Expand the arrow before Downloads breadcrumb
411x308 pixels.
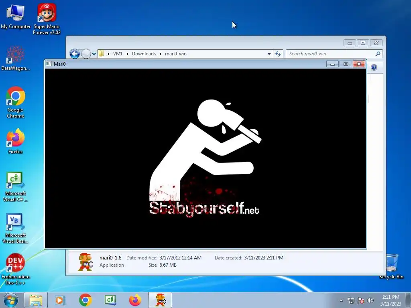point(128,54)
